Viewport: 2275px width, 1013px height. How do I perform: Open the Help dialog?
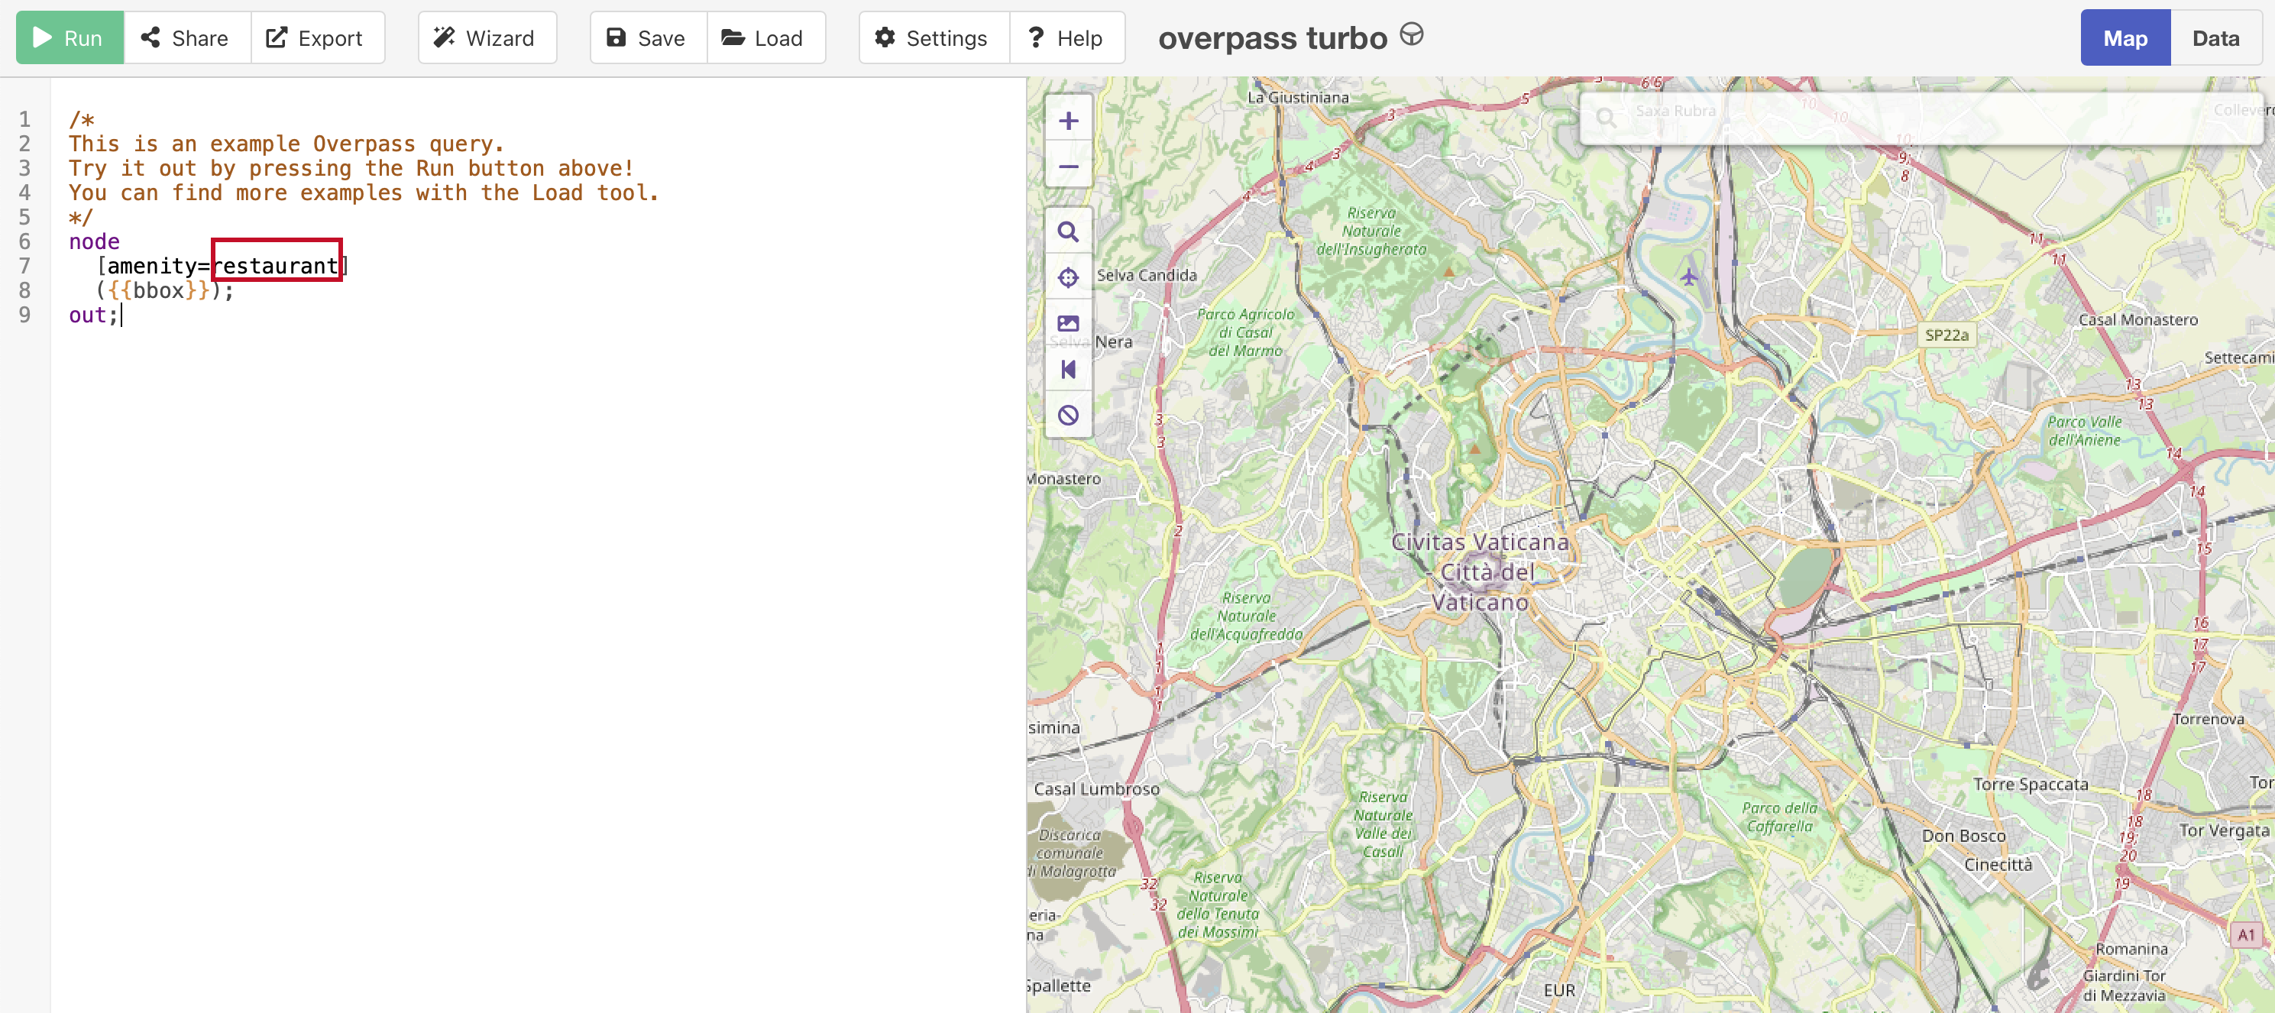pyautogui.click(x=1066, y=38)
